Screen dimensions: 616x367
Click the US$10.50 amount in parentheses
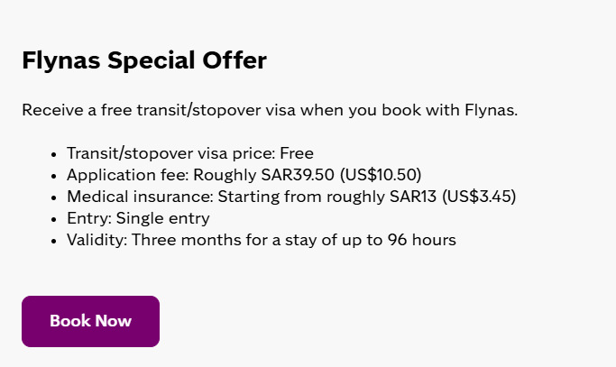pyautogui.click(x=381, y=175)
